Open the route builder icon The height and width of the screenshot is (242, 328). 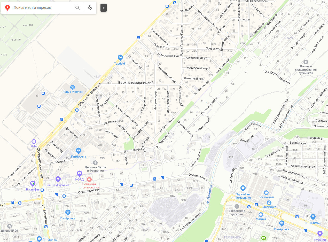pyautogui.click(x=90, y=8)
